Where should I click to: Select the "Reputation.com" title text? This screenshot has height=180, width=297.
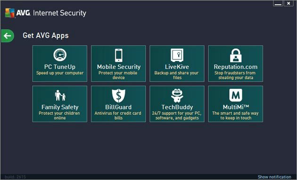236,67
